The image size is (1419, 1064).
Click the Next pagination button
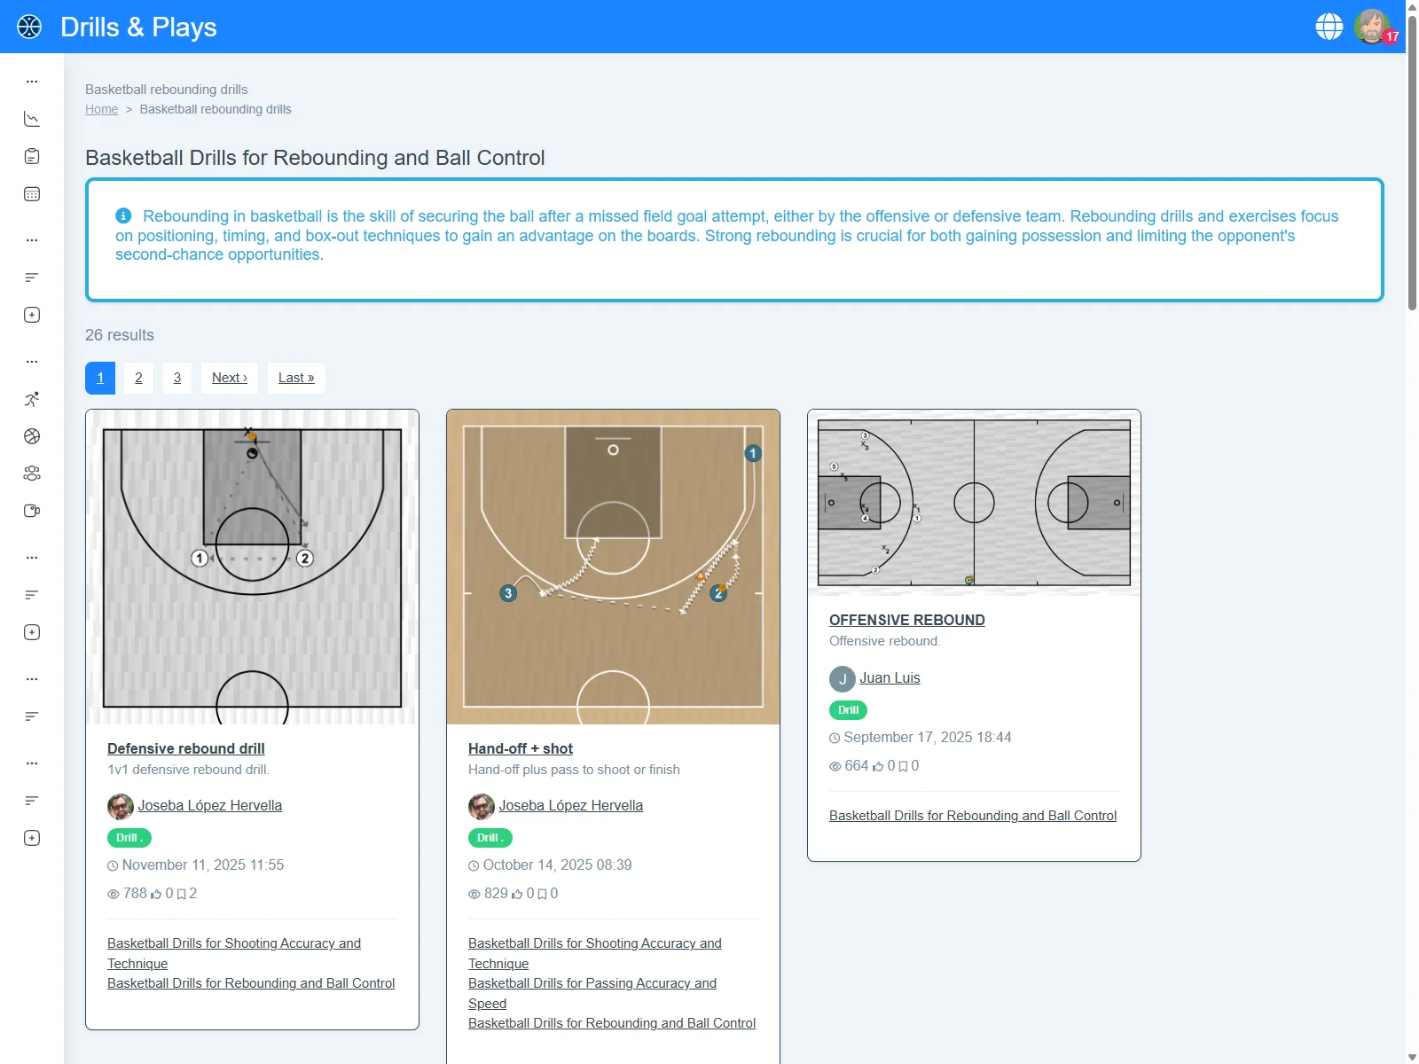[x=230, y=378]
